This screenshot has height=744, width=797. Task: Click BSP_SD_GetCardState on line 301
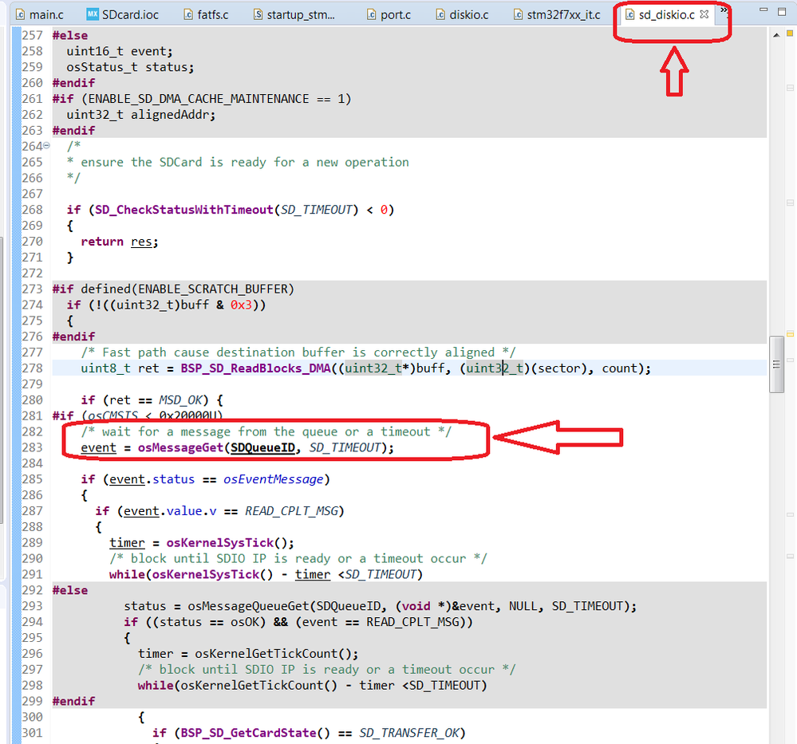pos(249,732)
